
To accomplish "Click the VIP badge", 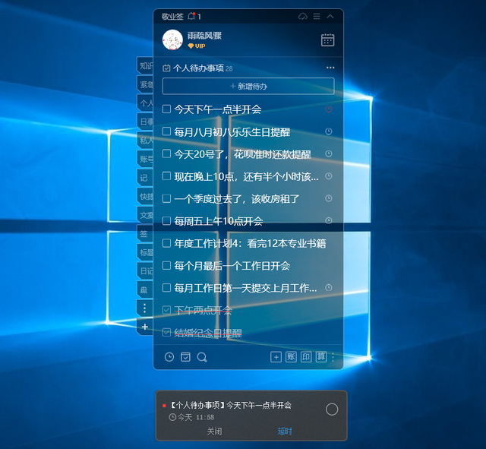I will (197, 46).
